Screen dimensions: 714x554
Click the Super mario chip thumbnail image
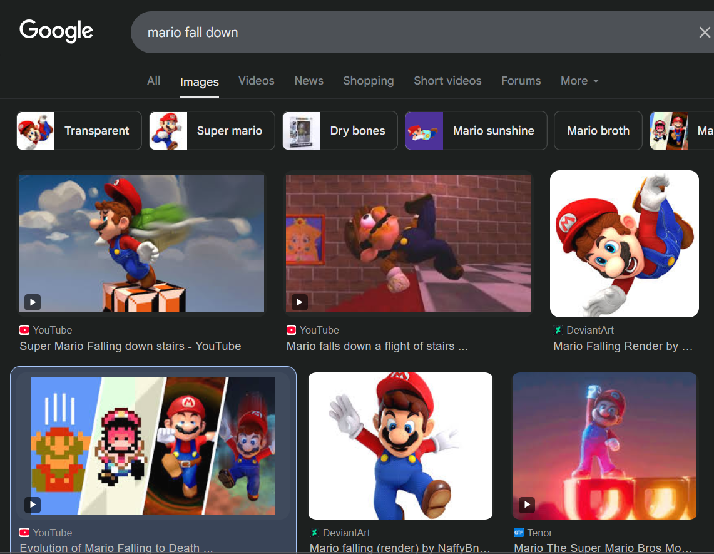168,131
